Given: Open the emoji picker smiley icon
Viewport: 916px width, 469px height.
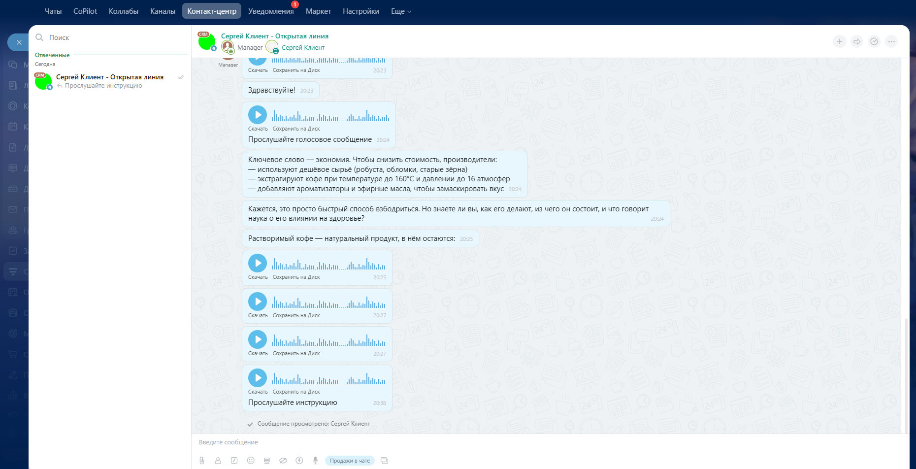Looking at the screenshot, I should tap(251, 461).
